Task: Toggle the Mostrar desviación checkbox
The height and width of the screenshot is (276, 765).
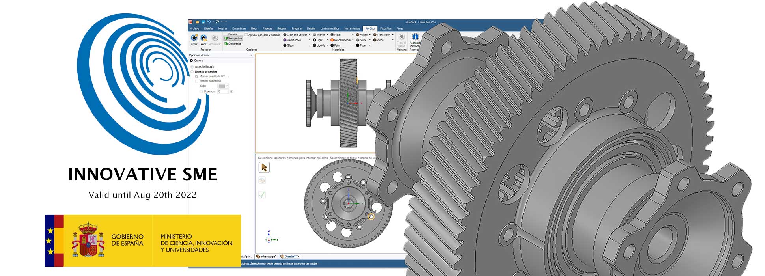Action: click(197, 81)
